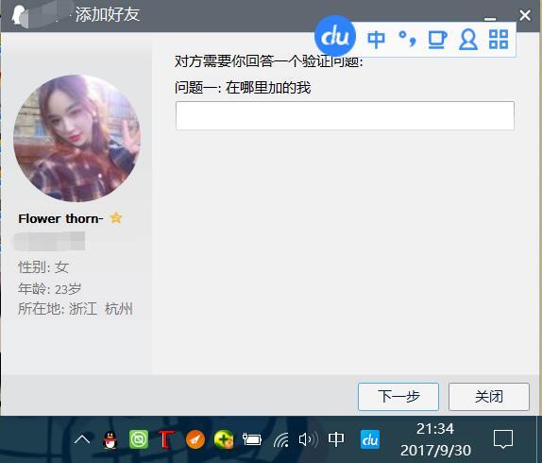
Task: Expand the hidden system tray icons arrow
Action: click(82, 439)
